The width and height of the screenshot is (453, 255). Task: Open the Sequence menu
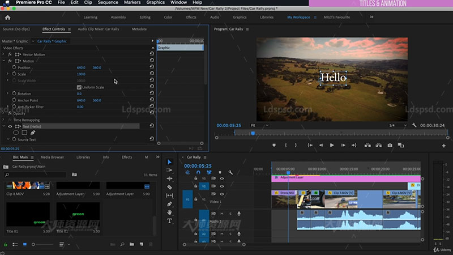[108, 2]
